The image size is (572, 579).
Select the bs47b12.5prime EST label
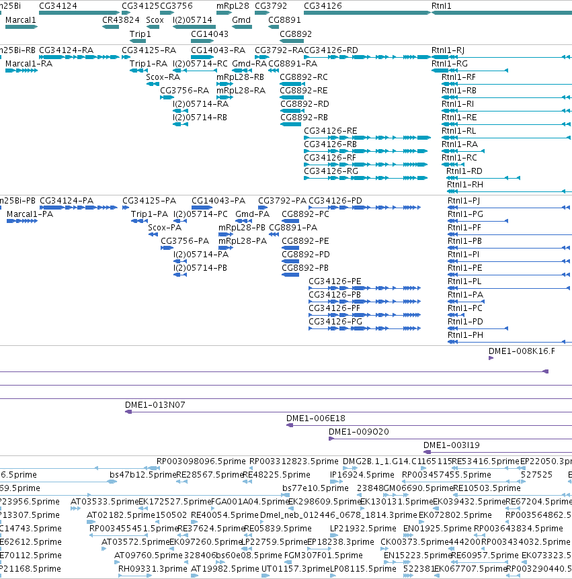pyautogui.click(x=143, y=475)
